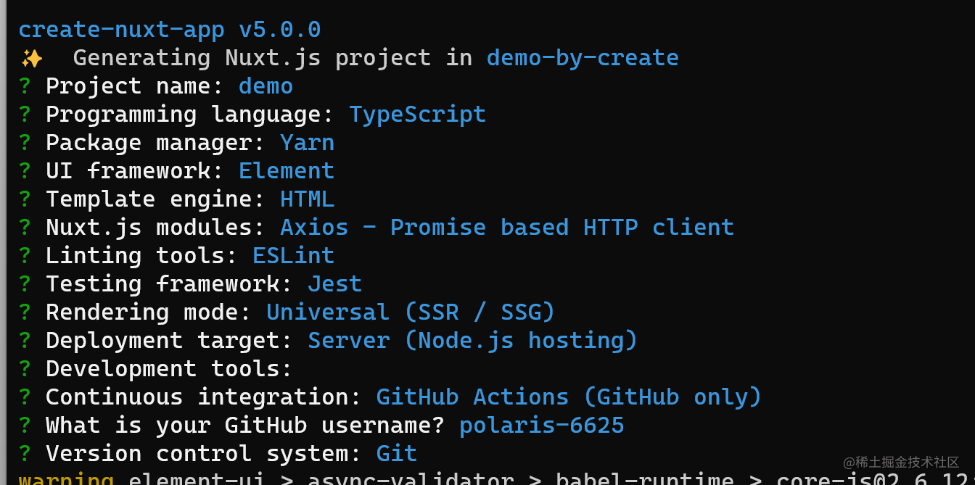975x485 pixels.
Task: Click the question mark beside Development tools
Action: click(25, 369)
